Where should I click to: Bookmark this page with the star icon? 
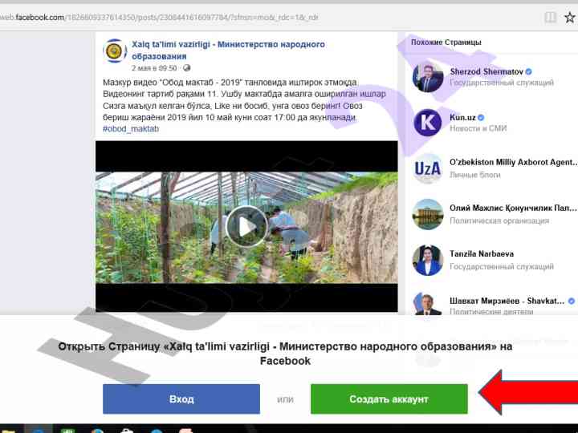(572, 17)
